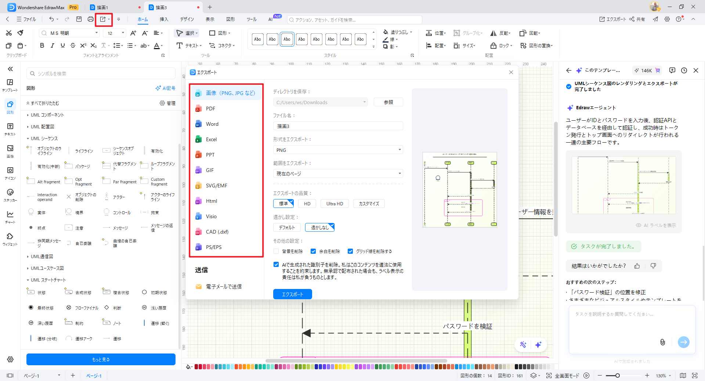Uncheck the 余白を削除 option

(313, 251)
